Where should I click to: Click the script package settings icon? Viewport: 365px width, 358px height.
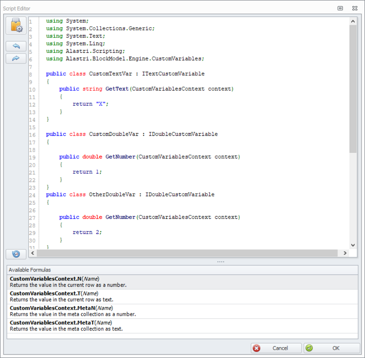tap(16, 26)
